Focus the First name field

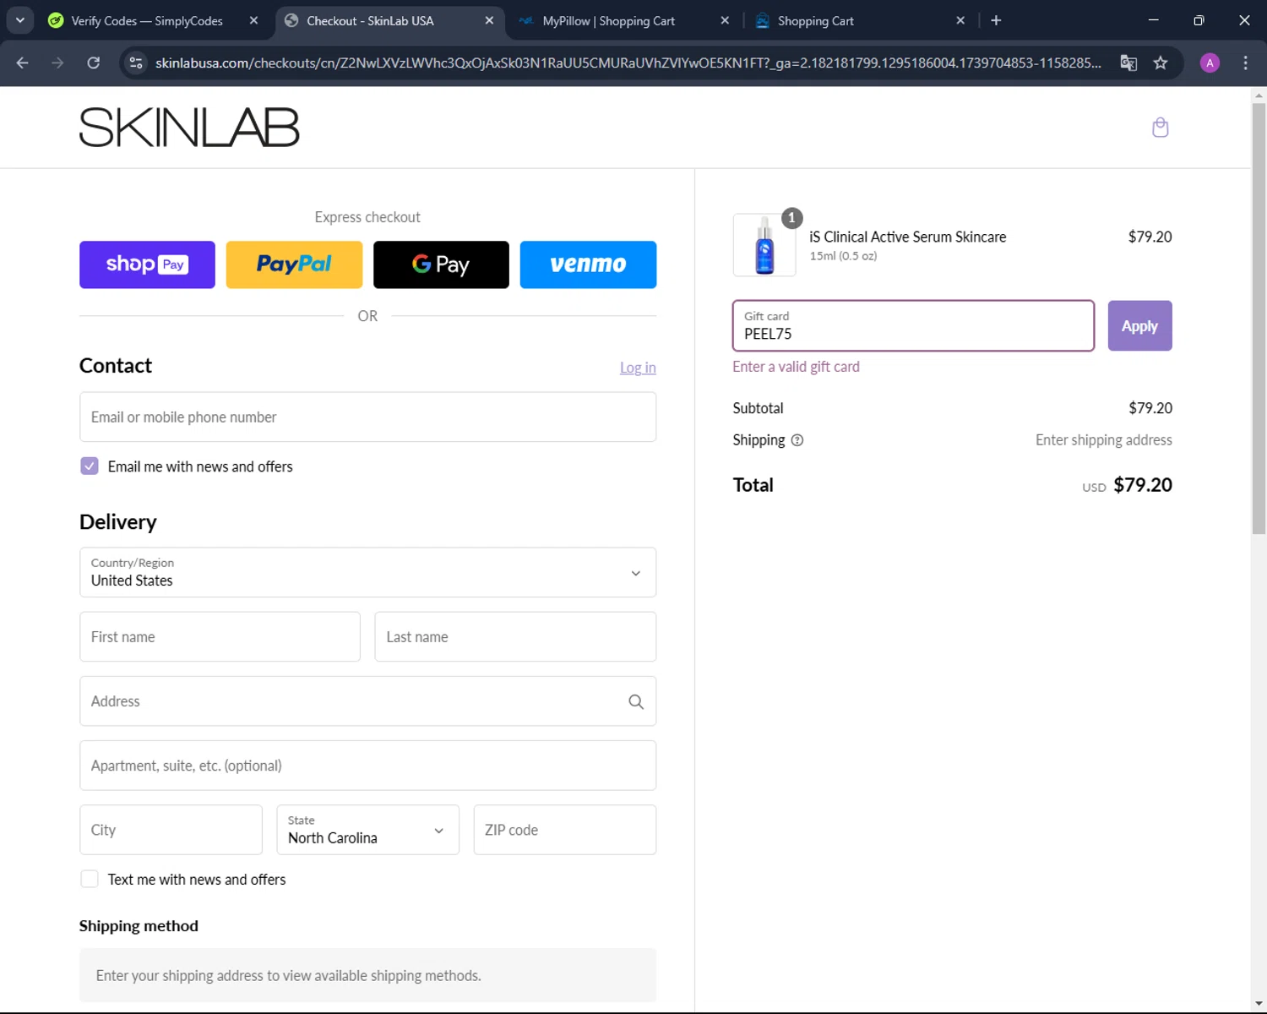pyautogui.click(x=220, y=636)
